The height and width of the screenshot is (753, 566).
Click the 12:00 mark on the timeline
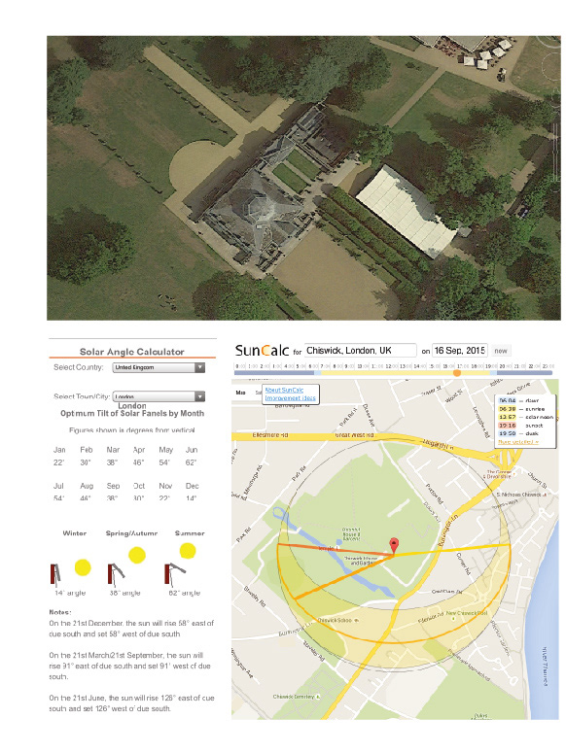392,366
